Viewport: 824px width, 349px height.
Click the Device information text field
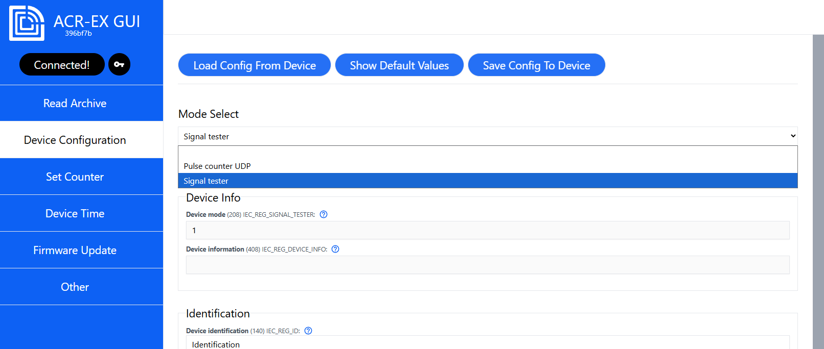point(487,265)
